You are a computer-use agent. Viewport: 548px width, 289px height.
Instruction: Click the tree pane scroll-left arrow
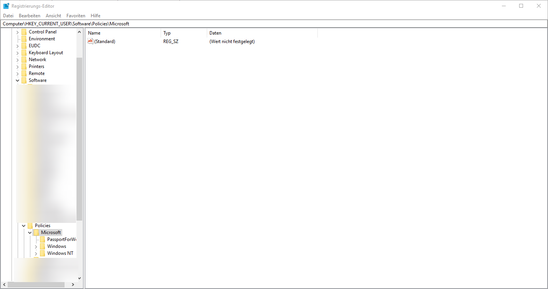[x=4, y=285]
